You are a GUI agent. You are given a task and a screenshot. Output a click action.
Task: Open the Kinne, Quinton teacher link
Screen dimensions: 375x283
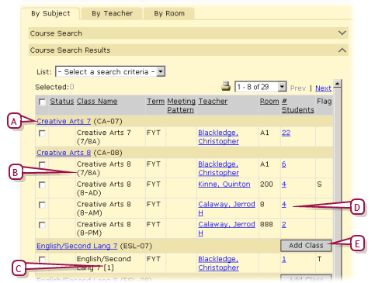pyautogui.click(x=224, y=185)
